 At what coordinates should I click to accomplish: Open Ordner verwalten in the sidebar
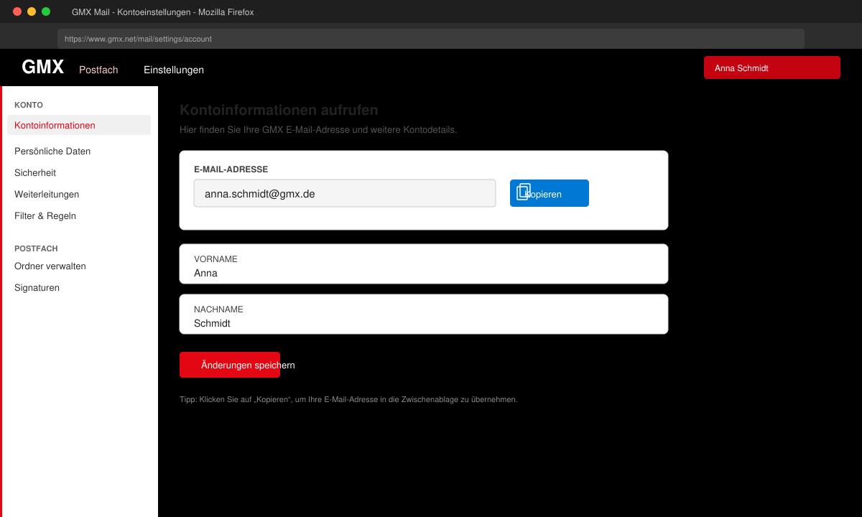tap(50, 266)
